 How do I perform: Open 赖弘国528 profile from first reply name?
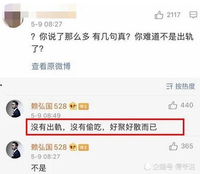[x=49, y=106]
